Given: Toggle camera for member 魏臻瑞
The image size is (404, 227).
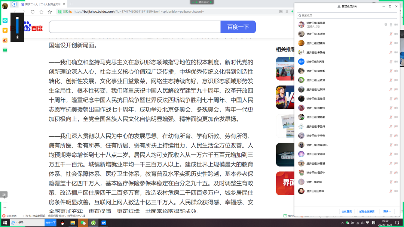Looking at the screenshot, I should [397, 43].
